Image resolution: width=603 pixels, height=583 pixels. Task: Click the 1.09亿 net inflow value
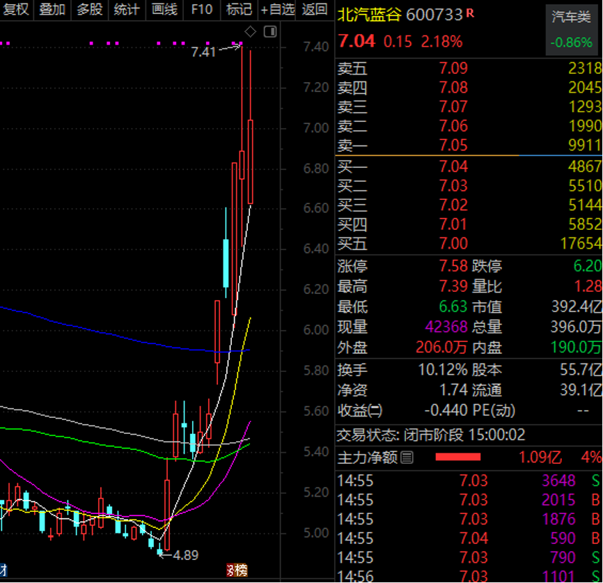coord(540,458)
